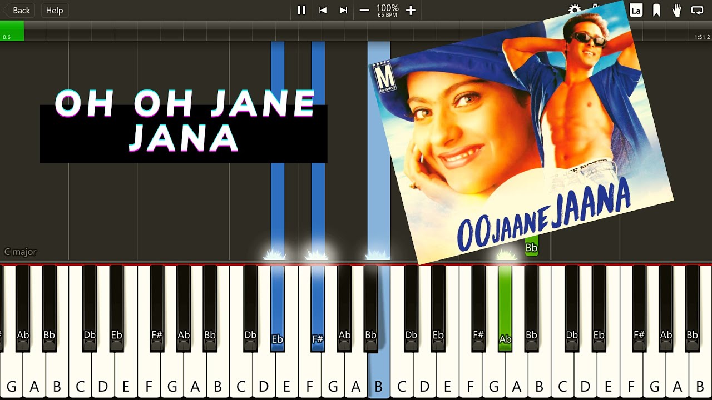Pause the song playback
Viewport: 712px width, 400px height.
pyautogui.click(x=301, y=10)
